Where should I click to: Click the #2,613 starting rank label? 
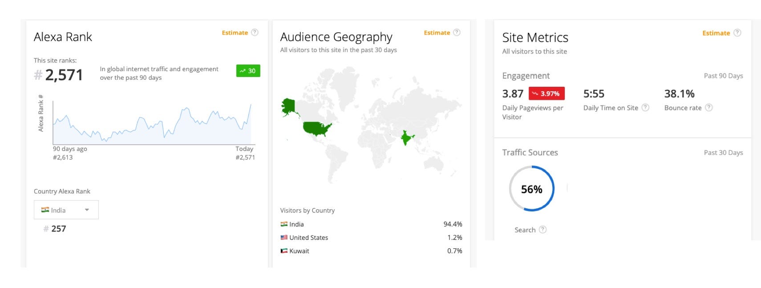coord(63,157)
